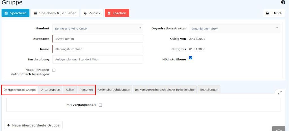Open the Einstellungen tab
This screenshot has height=131, width=289.
(x=209, y=90)
